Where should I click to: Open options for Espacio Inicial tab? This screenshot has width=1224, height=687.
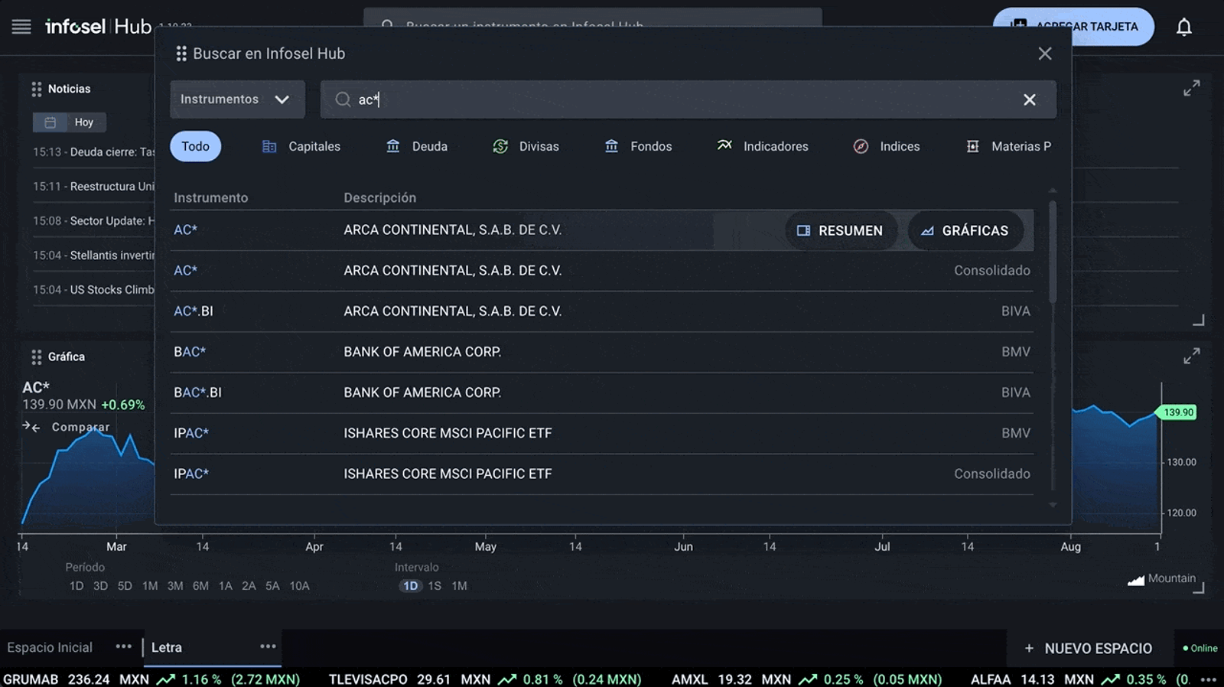[x=123, y=646]
